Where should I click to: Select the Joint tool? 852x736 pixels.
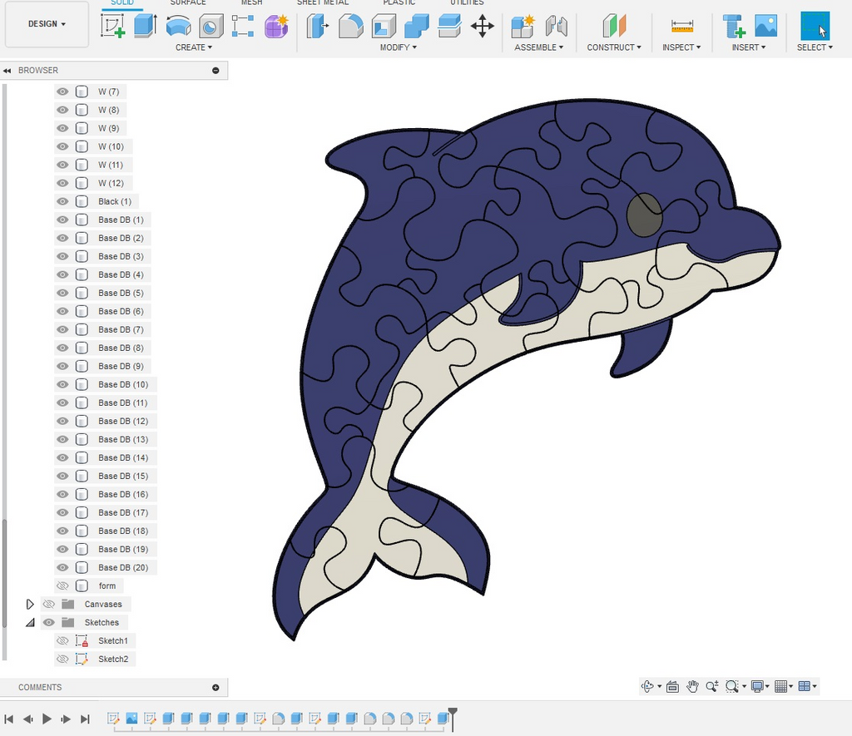(557, 26)
